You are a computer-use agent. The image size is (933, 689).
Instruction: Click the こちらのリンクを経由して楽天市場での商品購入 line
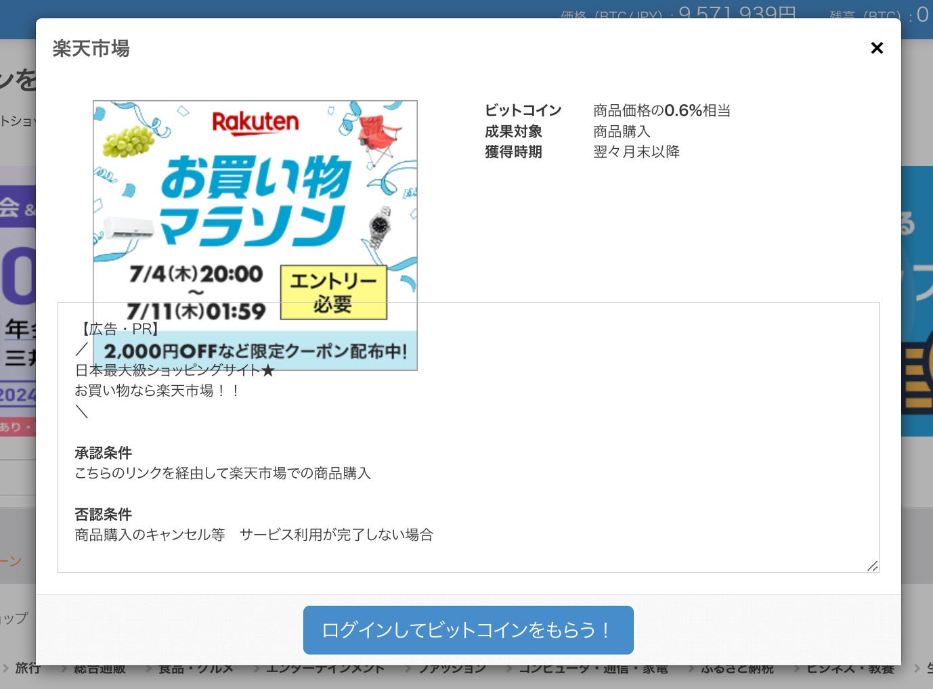tap(223, 473)
